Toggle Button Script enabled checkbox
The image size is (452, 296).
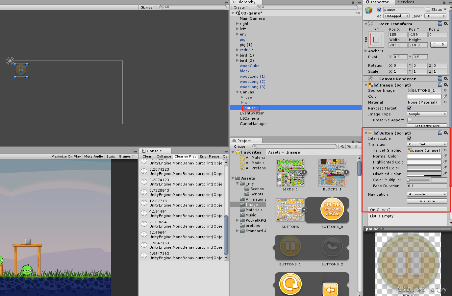point(376,133)
